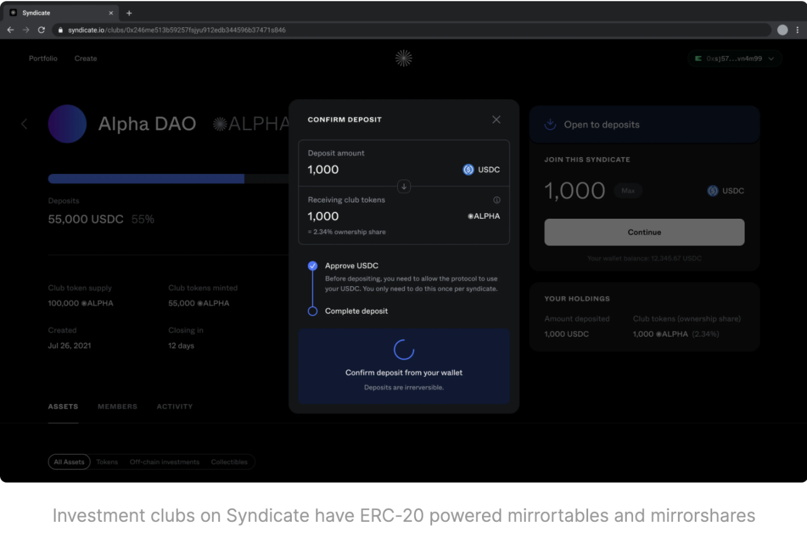The image size is (807, 533).
Task: Click the Max amount button
Action: pos(628,191)
